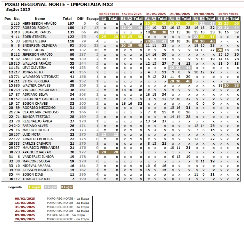
Task: Open the MXRO REG NORTE - 3a Etapa entry
Action: pos(68,207)
